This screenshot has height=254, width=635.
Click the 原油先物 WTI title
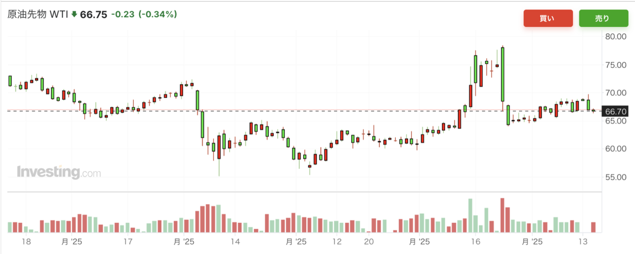tap(38, 15)
